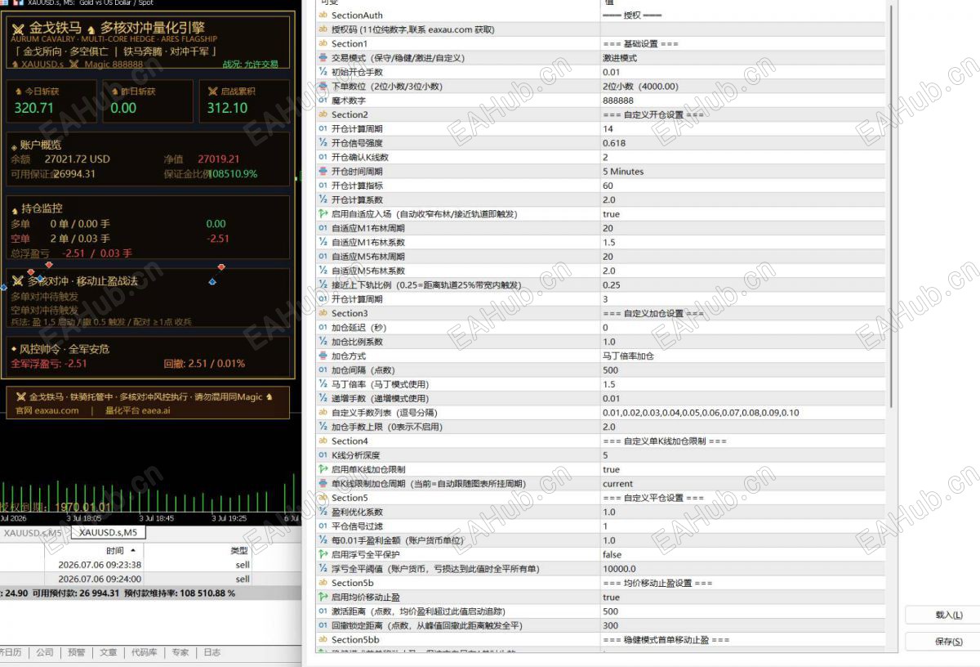Open the 专家 terminal tab

point(180,652)
